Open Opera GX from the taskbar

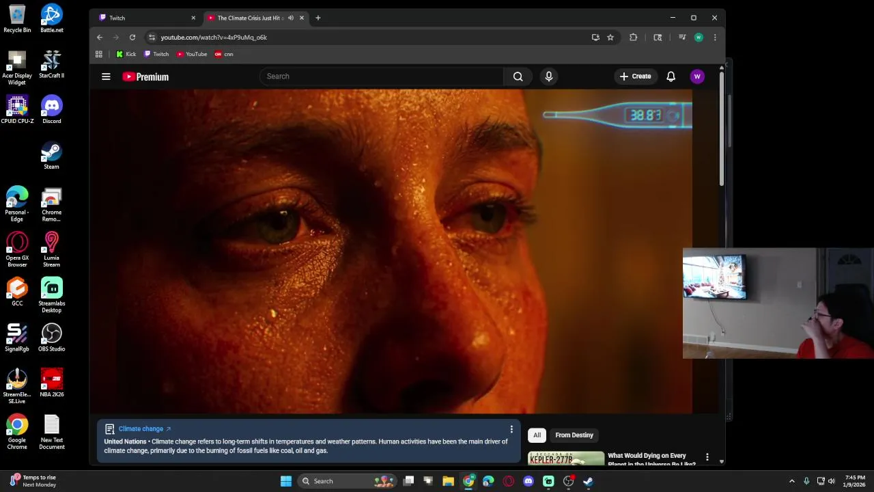point(508,481)
